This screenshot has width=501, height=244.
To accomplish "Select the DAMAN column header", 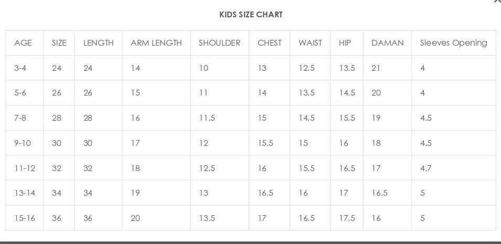I will click(x=388, y=43).
